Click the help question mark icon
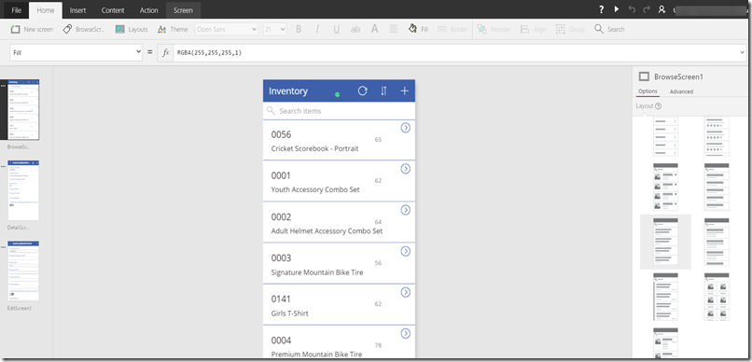The width and height of the screenshot is (752, 362). click(602, 9)
